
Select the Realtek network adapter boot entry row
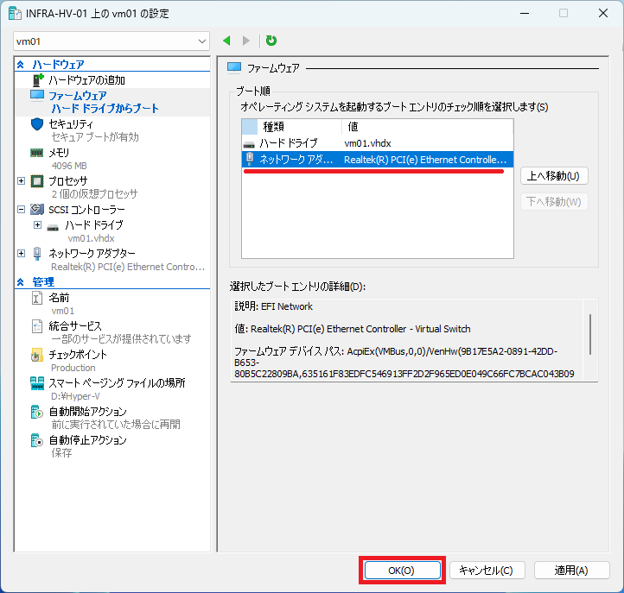click(378, 160)
